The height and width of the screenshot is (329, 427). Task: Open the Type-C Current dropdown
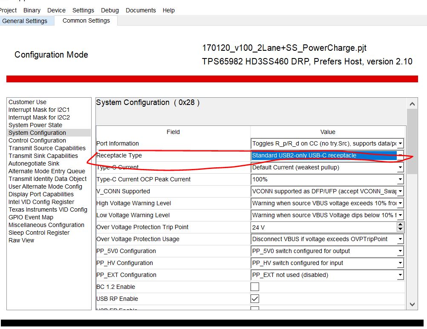(x=400, y=167)
